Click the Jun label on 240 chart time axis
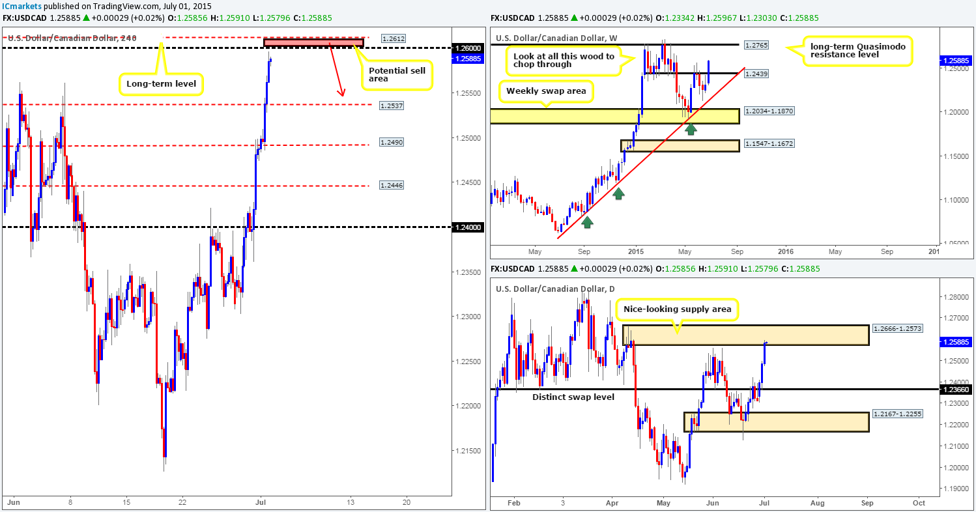This screenshot has height=512, width=976. (x=12, y=502)
